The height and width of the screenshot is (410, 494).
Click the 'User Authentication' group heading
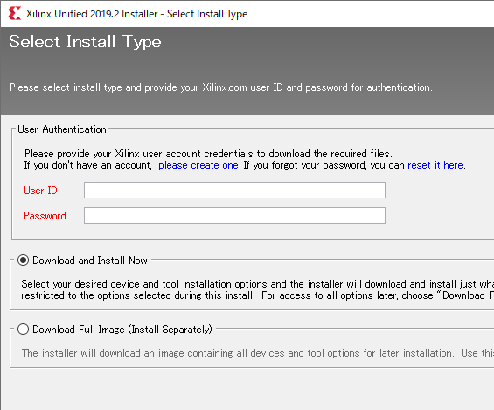coord(62,129)
